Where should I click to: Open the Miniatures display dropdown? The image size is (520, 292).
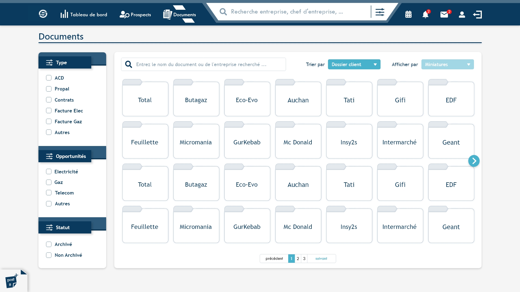[x=447, y=64]
